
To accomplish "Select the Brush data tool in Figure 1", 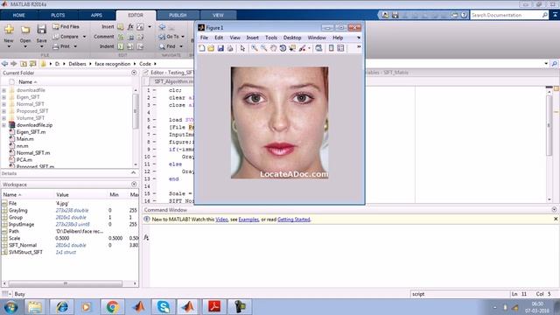I will coord(303,48).
